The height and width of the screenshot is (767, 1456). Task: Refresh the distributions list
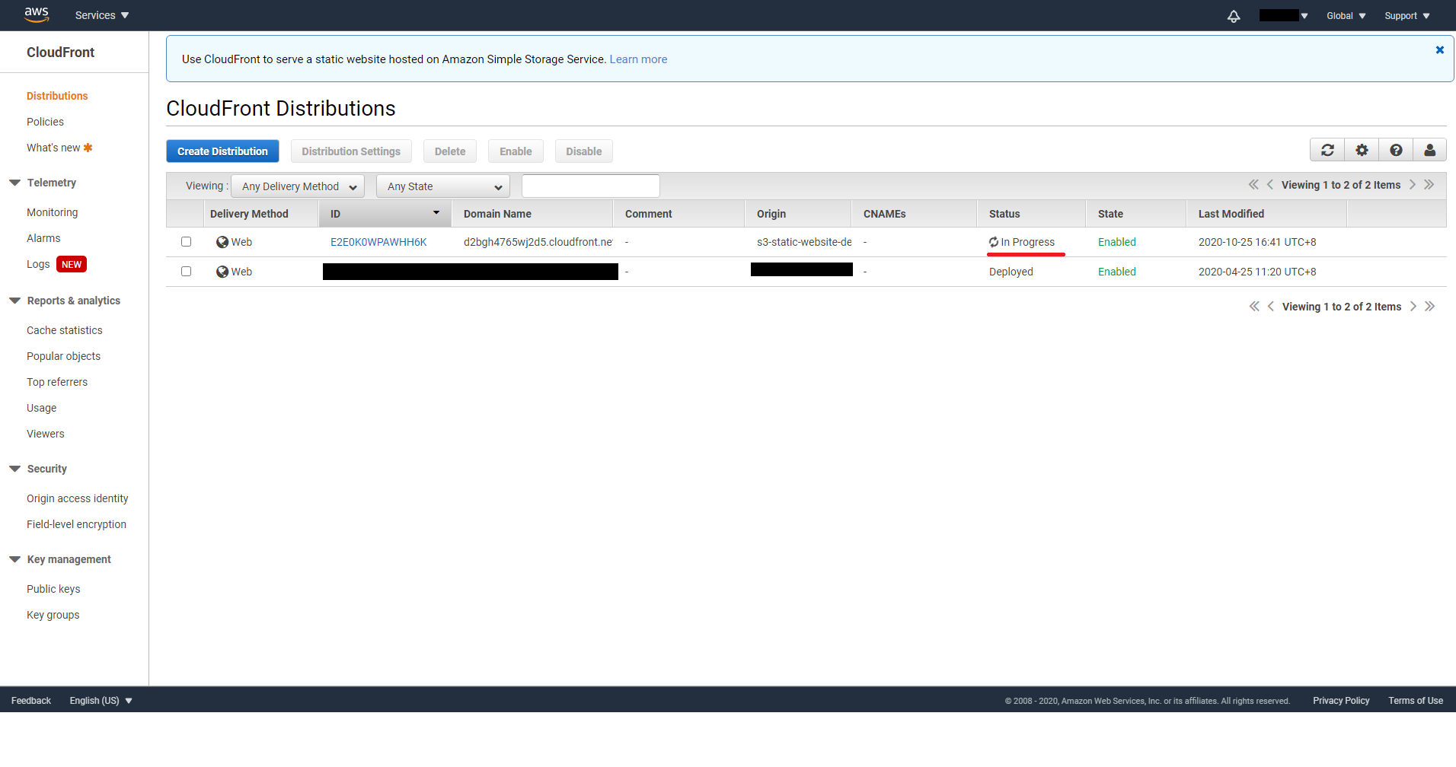(1327, 150)
